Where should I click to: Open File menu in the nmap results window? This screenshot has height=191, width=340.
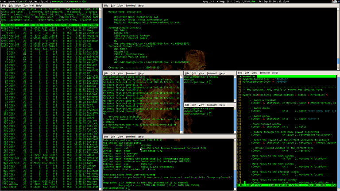point(106,137)
